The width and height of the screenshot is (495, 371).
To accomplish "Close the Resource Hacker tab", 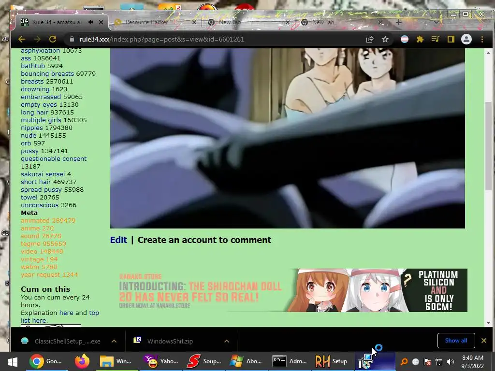I will 194,22.
